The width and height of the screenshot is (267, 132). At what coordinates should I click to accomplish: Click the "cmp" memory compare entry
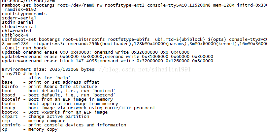tap(6, 120)
